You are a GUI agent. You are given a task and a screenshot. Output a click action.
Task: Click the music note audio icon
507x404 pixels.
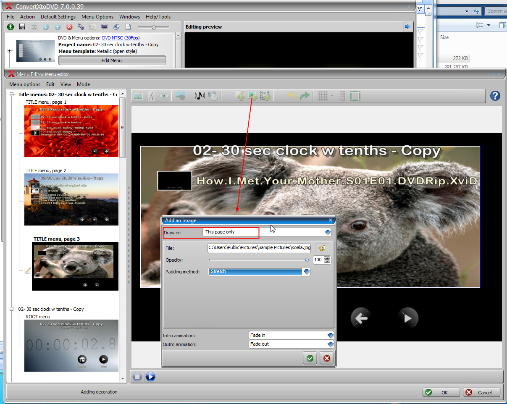(x=200, y=96)
